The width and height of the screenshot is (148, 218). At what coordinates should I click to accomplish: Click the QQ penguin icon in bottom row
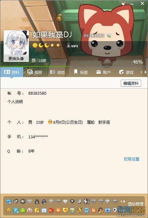(100, 210)
